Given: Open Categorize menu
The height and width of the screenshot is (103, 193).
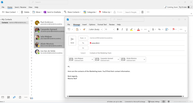Looking at the screenshot, I should [90, 12].
